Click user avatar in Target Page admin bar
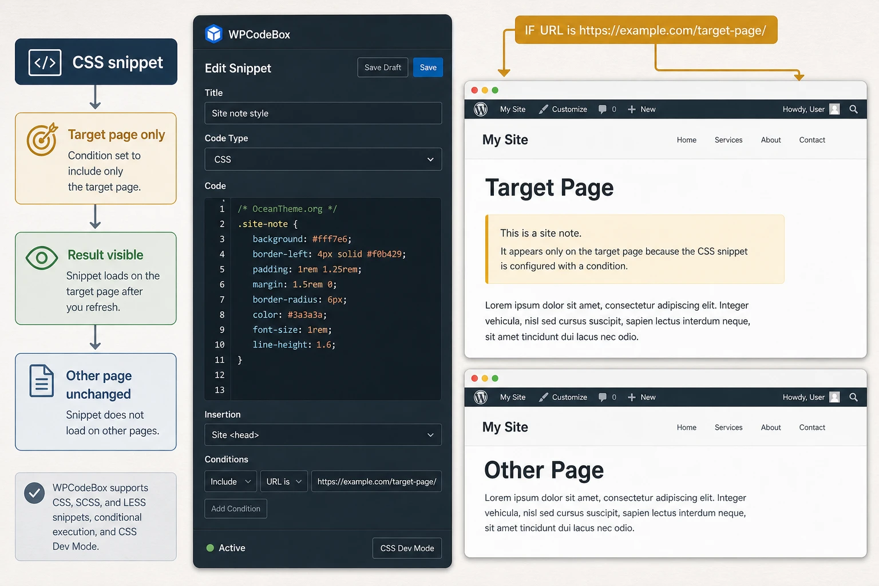This screenshot has width=879, height=586. pos(834,109)
